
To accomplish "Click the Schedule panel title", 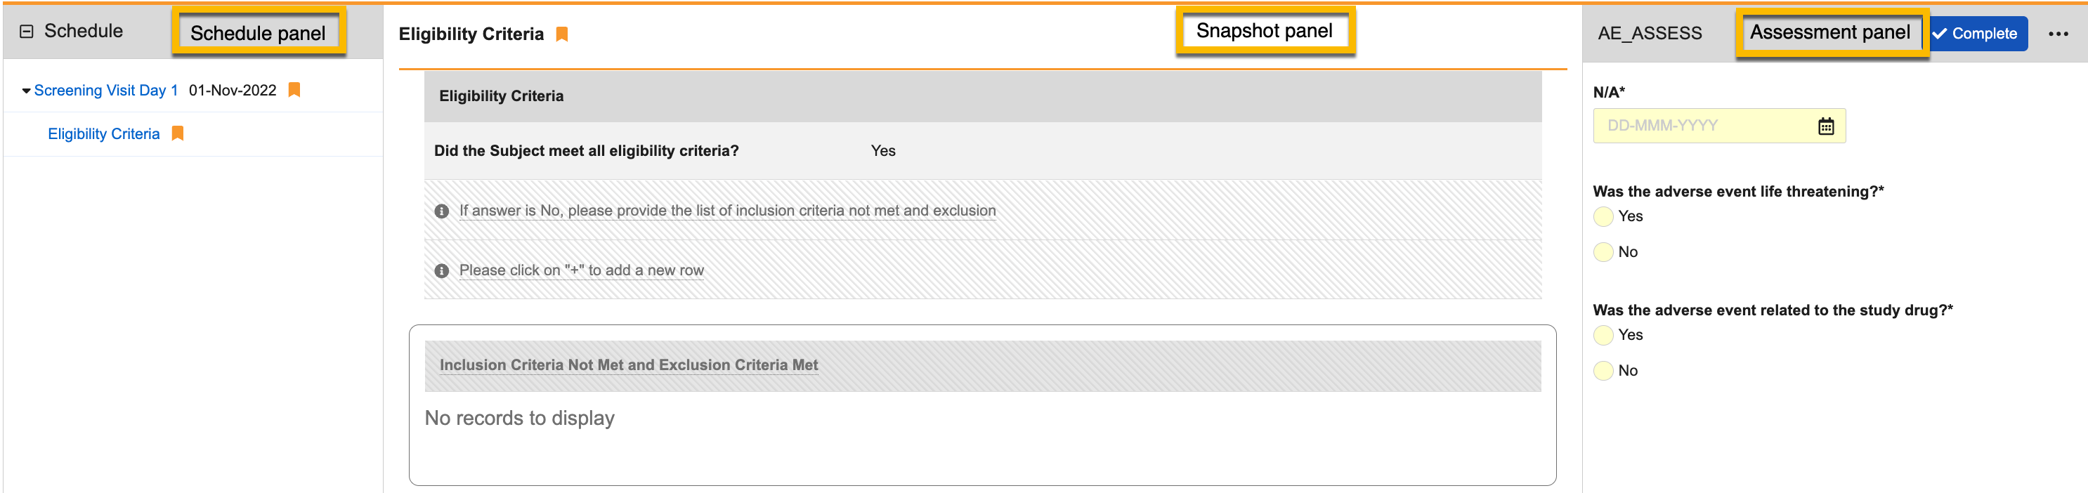I will 84,32.
